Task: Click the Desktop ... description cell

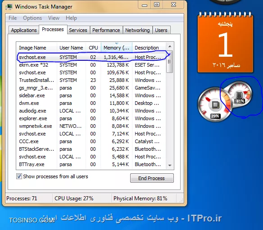Action: [x=147, y=103]
